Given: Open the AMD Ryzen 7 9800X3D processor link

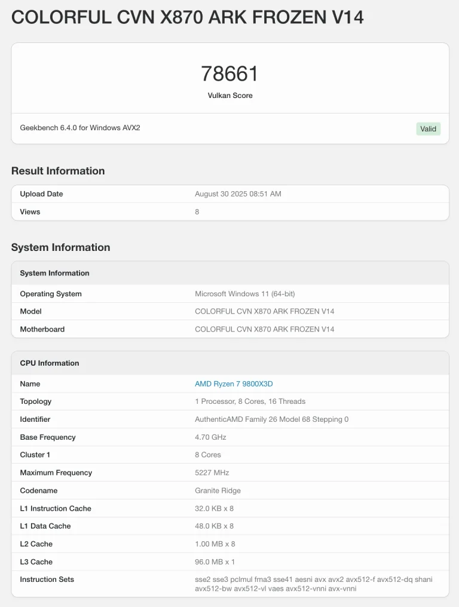Looking at the screenshot, I should pos(234,384).
